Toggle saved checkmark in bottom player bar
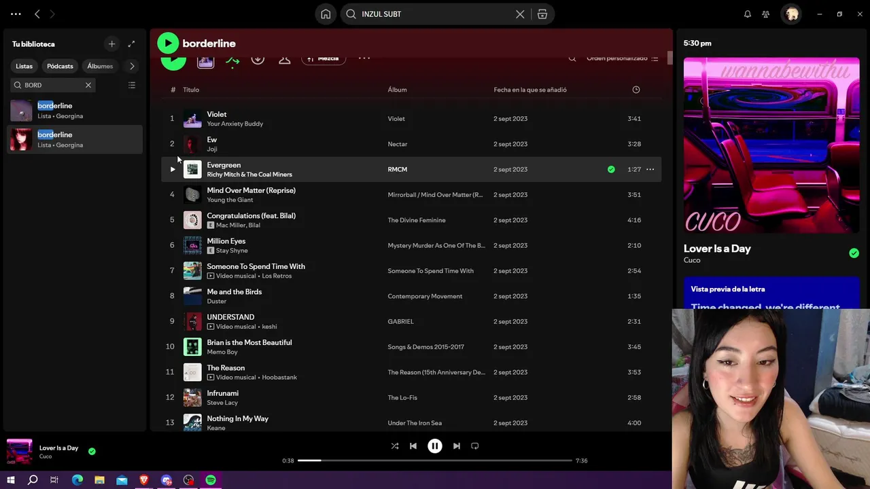Viewport: 870px width, 489px height. coord(92,451)
